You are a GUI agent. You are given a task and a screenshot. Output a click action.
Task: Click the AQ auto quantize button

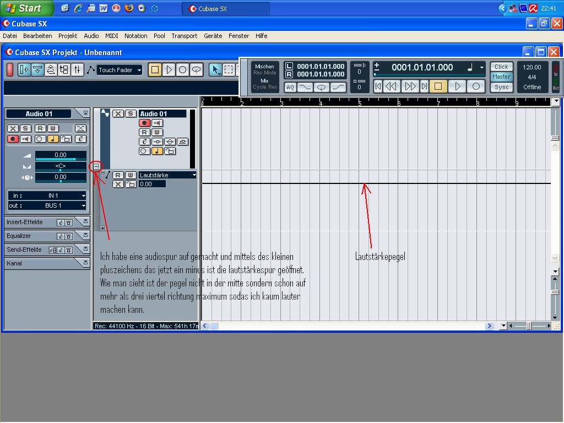290,87
